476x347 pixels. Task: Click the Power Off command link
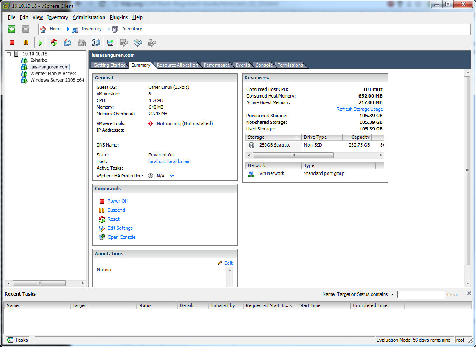[118, 201]
